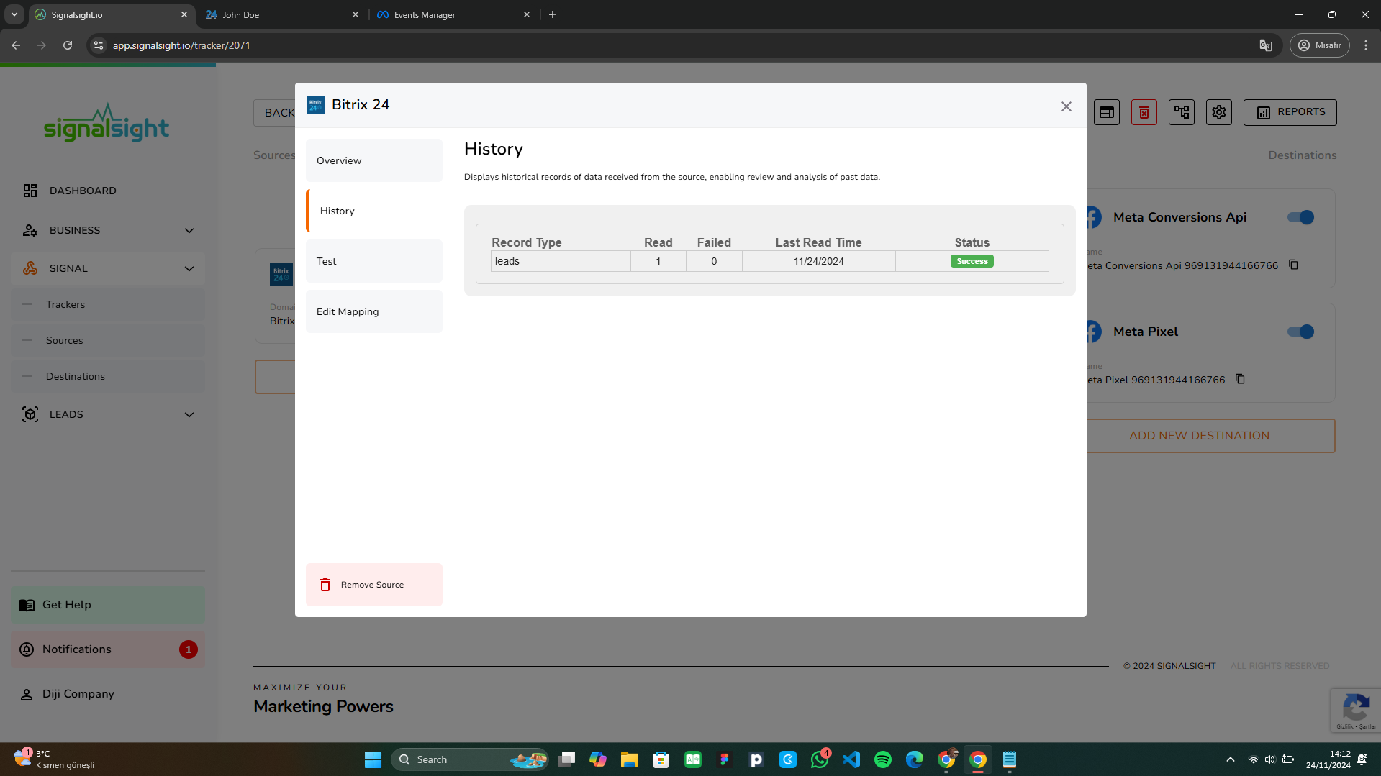Copy the Meta Pixel ID

click(x=1240, y=379)
